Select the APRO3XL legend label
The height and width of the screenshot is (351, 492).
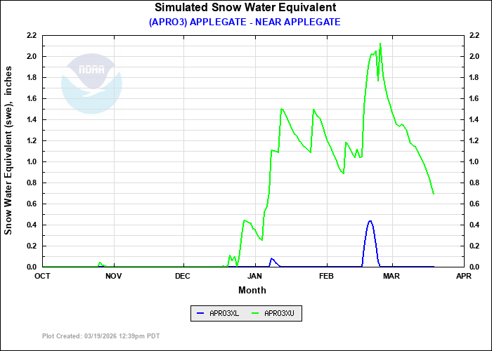pyautogui.click(x=224, y=314)
